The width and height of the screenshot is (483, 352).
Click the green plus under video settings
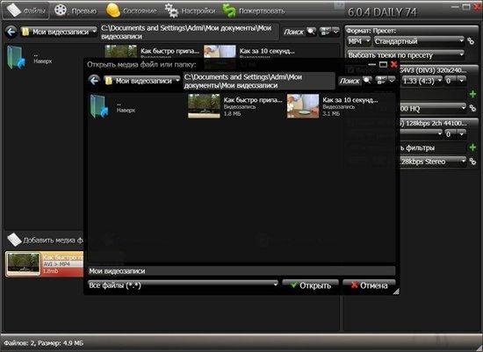click(x=472, y=94)
